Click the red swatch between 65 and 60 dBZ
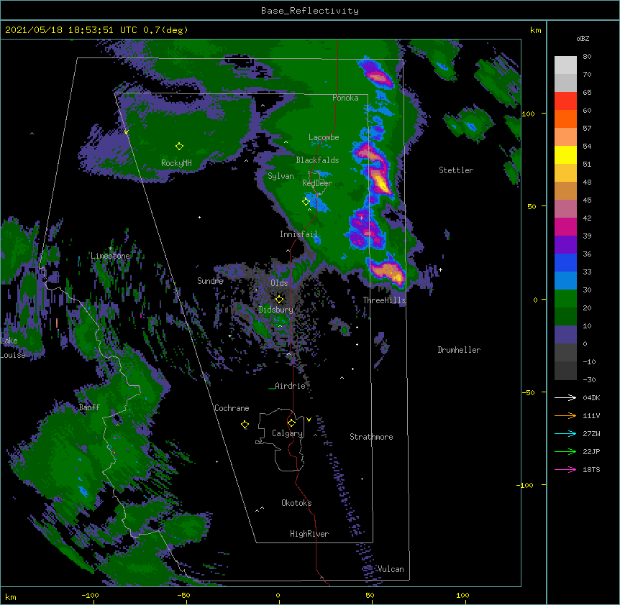620x605 pixels. [565, 101]
